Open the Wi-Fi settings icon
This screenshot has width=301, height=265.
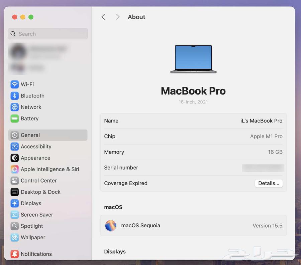tap(14, 84)
